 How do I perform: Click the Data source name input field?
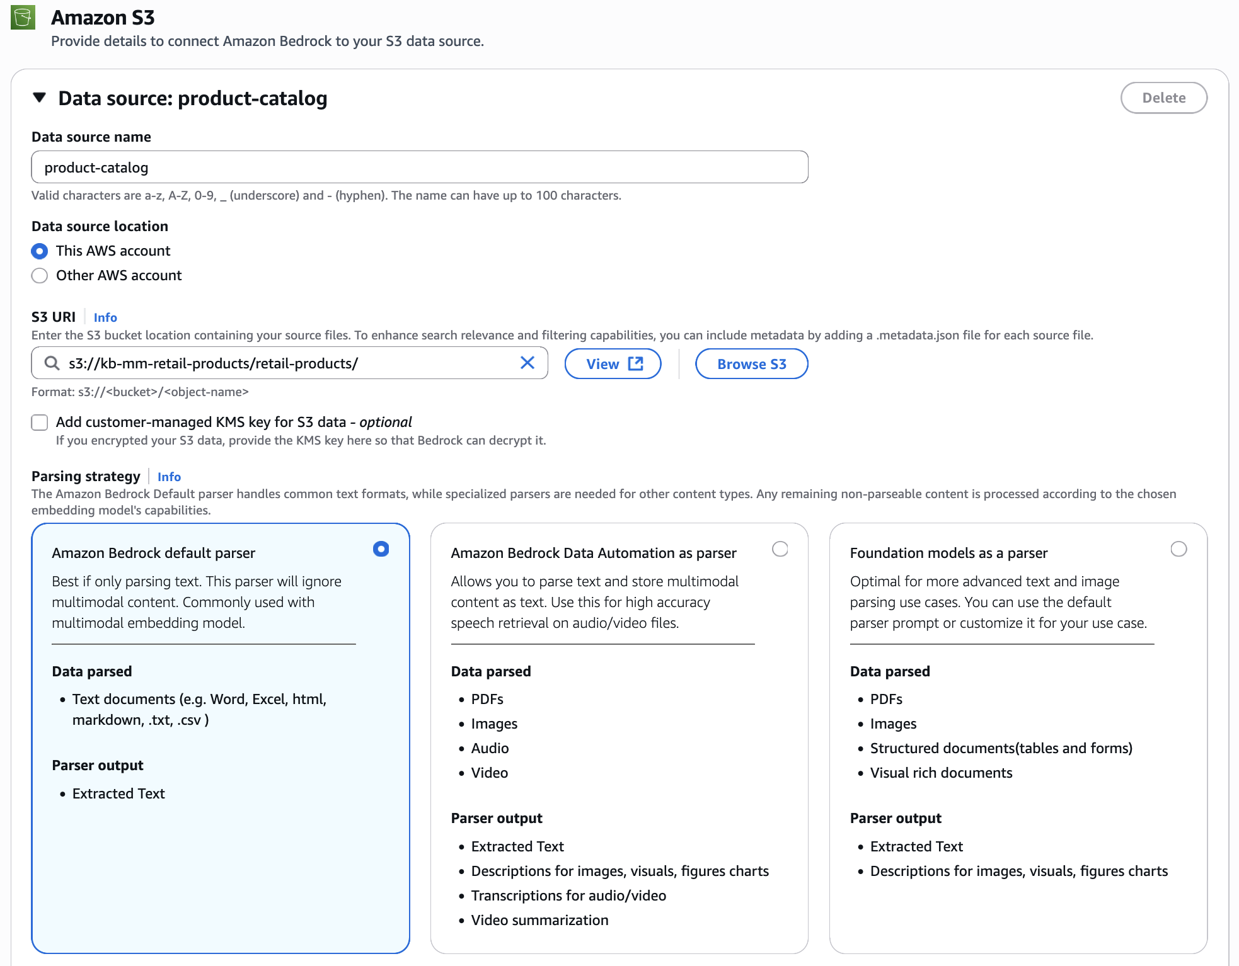tap(419, 168)
